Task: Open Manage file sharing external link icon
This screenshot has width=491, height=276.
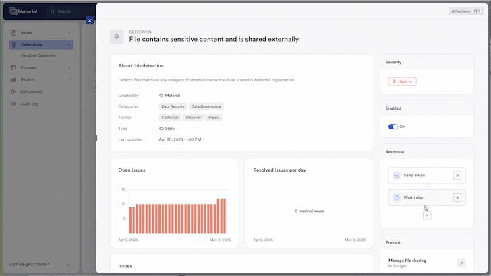Action: (x=461, y=263)
